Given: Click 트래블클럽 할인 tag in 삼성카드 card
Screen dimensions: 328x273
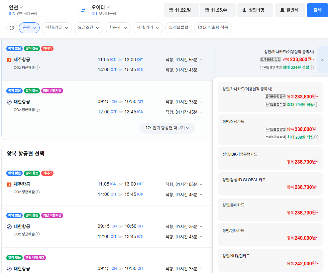Looking at the screenshot, I should [x=275, y=129].
